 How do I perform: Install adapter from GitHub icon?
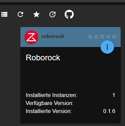[69, 14]
